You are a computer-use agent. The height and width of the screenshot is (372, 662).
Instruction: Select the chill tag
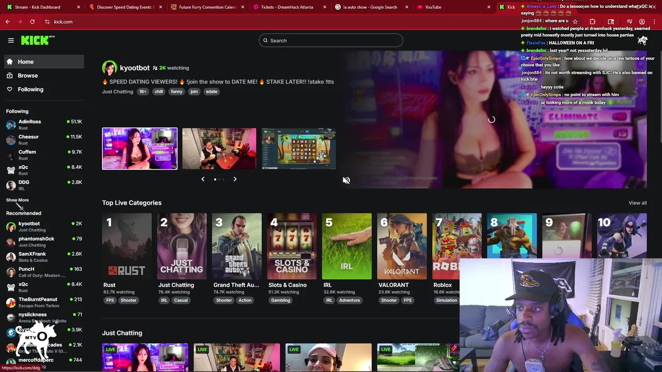(159, 91)
